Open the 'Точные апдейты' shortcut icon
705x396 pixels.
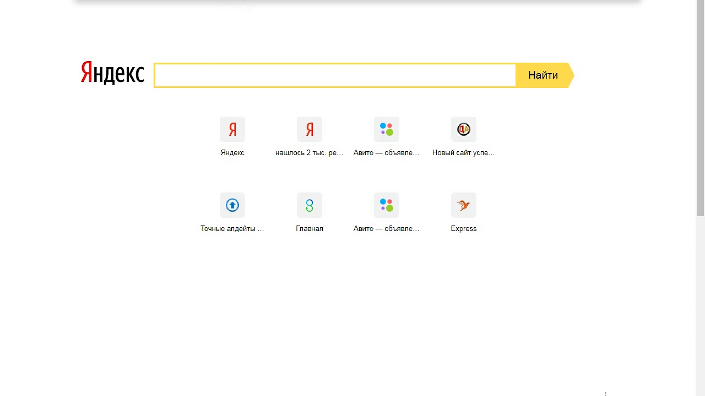[x=232, y=205]
